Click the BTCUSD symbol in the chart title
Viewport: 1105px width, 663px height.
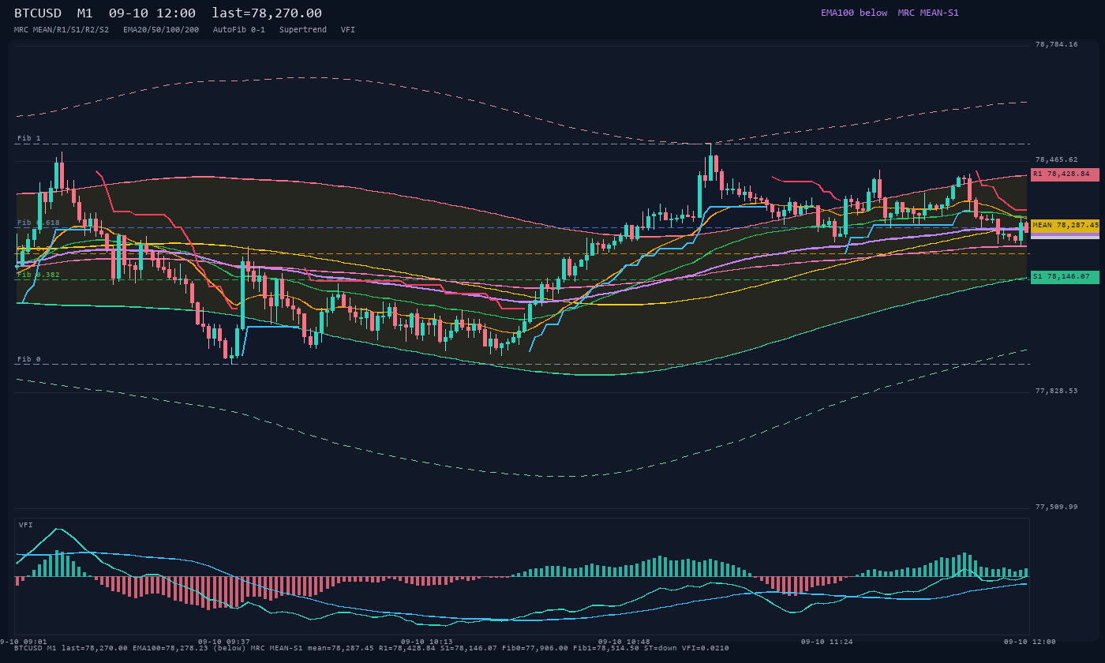38,13
